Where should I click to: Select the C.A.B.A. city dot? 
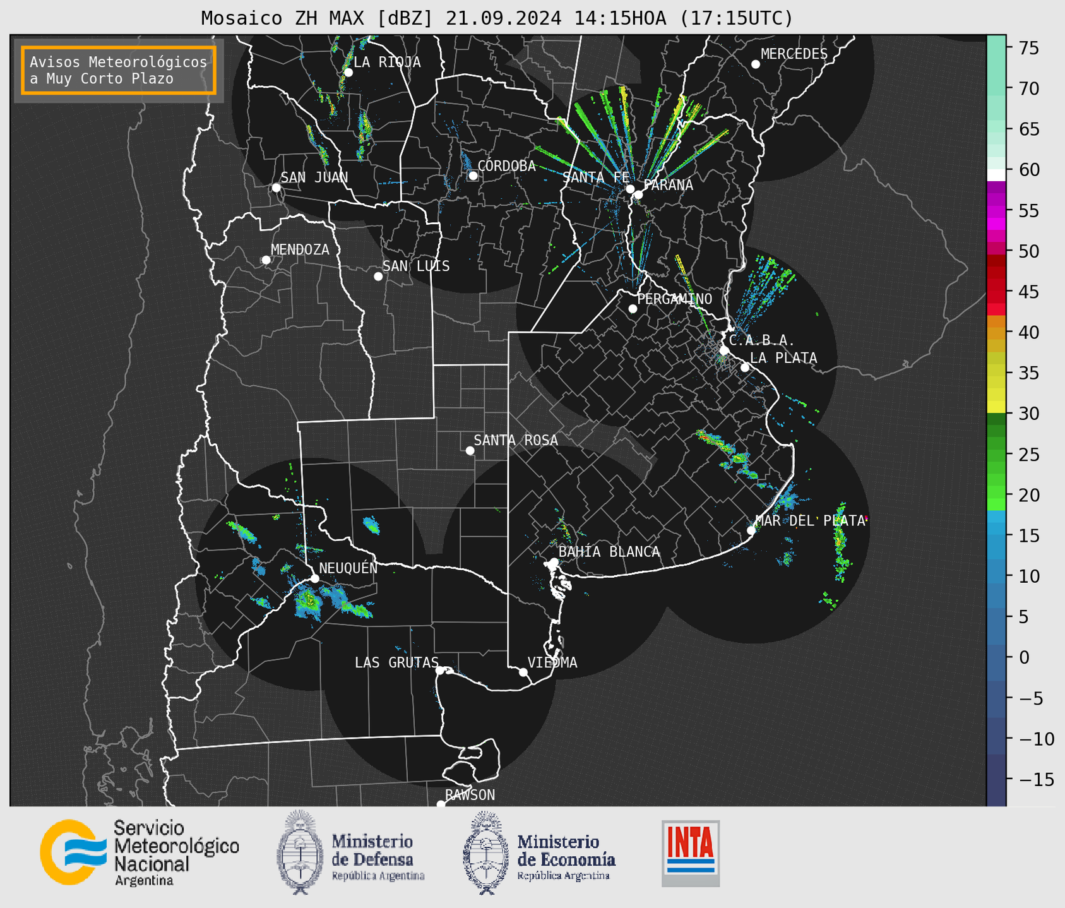pos(725,350)
